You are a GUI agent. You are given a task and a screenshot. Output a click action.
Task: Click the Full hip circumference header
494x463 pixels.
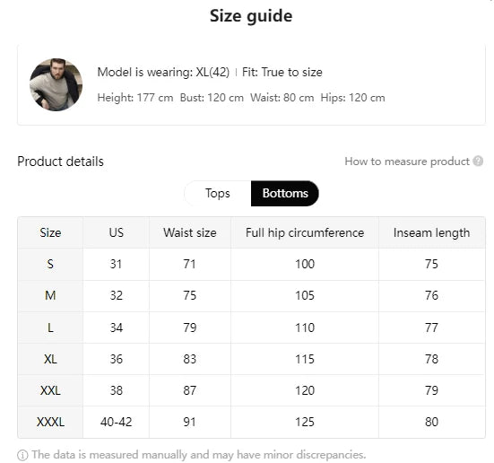[305, 232]
